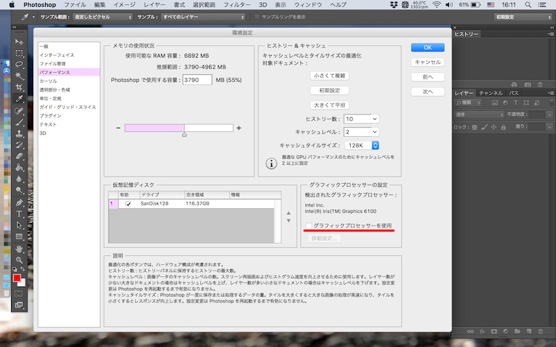Lock transparent pixels in Layers panel

tap(475, 127)
